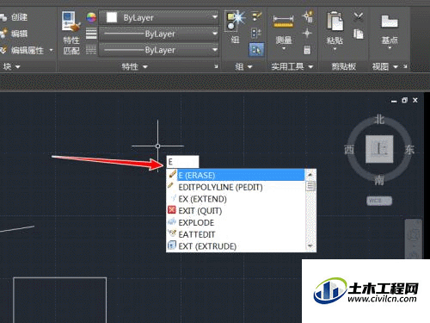Click the white color swatch in ByLayer box
Image resolution: width=430 pixels, height=323 pixels.
(112, 17)
